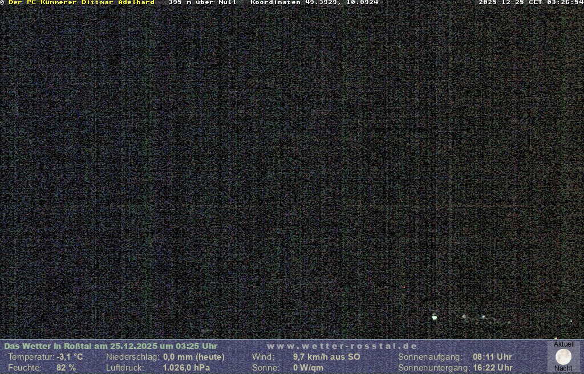Click the Koordinaten 49.3929, 10.8924 text
584x374 pixels.
pyautogui.click(x=314, y=3)
